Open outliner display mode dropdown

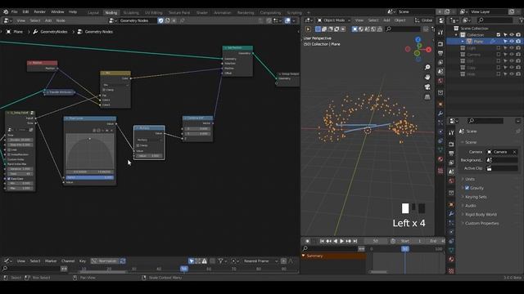[x=467, y=20]
